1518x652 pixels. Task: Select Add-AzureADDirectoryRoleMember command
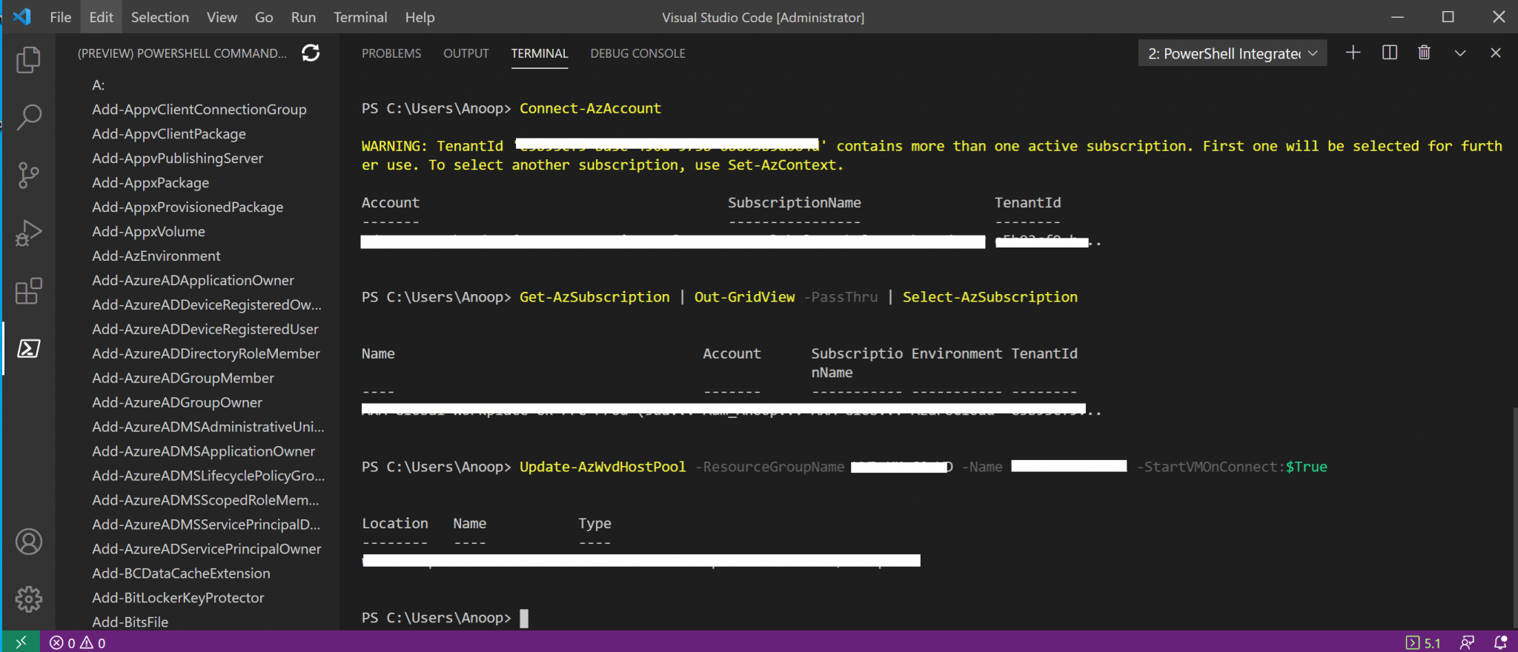click(x=206, y=354)
